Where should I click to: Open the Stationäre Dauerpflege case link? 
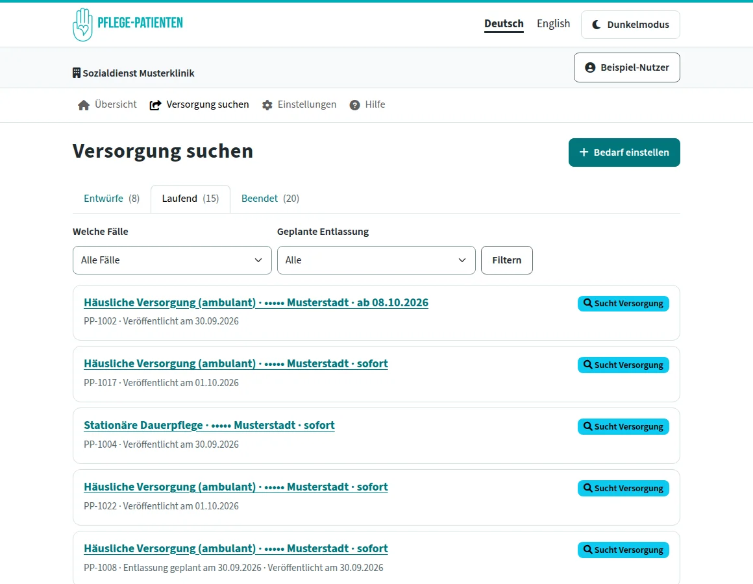[x=209, y=426]
